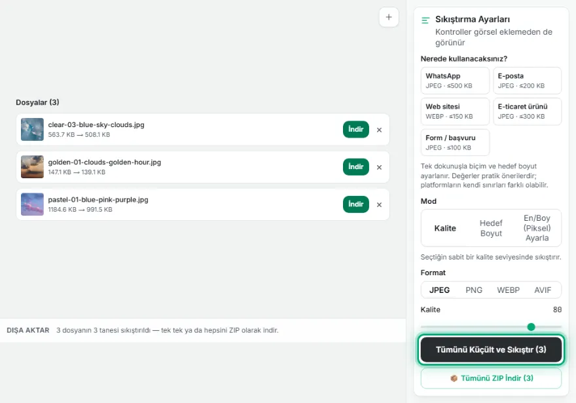Download golden-01-clouds-golden-hour.jpg with İndir
This screenshot has width=576, height=403.
pos(355,167)
